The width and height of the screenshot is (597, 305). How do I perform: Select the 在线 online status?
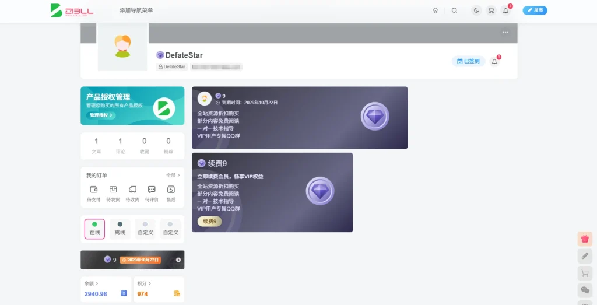coord(94,229)
